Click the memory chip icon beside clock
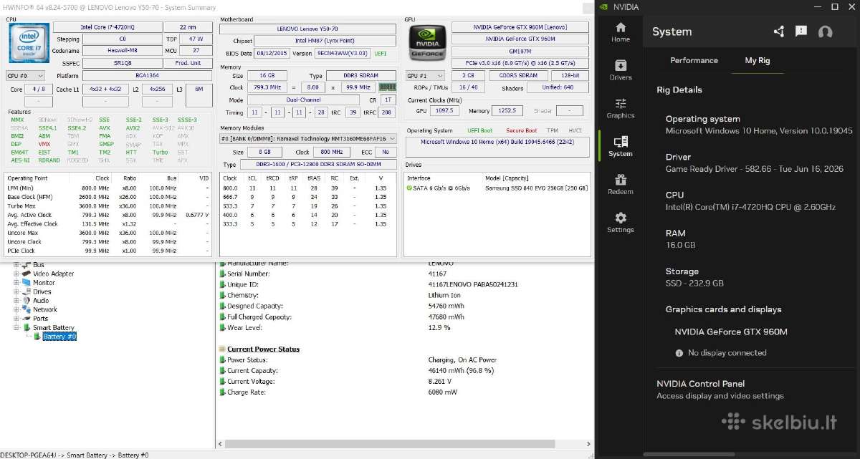This screenshot has height=459, width=860. coord(388,87)
